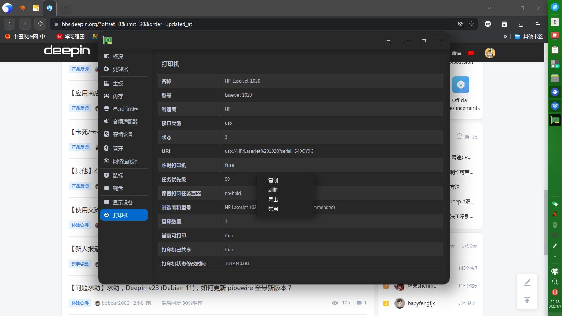Image resolution: width=562 pixels, height=316 pixels.
Task: Click the device manager app icon in its title bar
Action: tap(107, 40)
